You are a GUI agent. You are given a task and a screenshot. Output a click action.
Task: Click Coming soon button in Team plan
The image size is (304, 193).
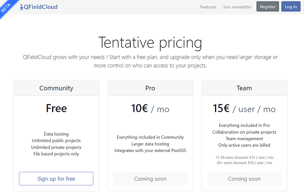tap(244, 178)
